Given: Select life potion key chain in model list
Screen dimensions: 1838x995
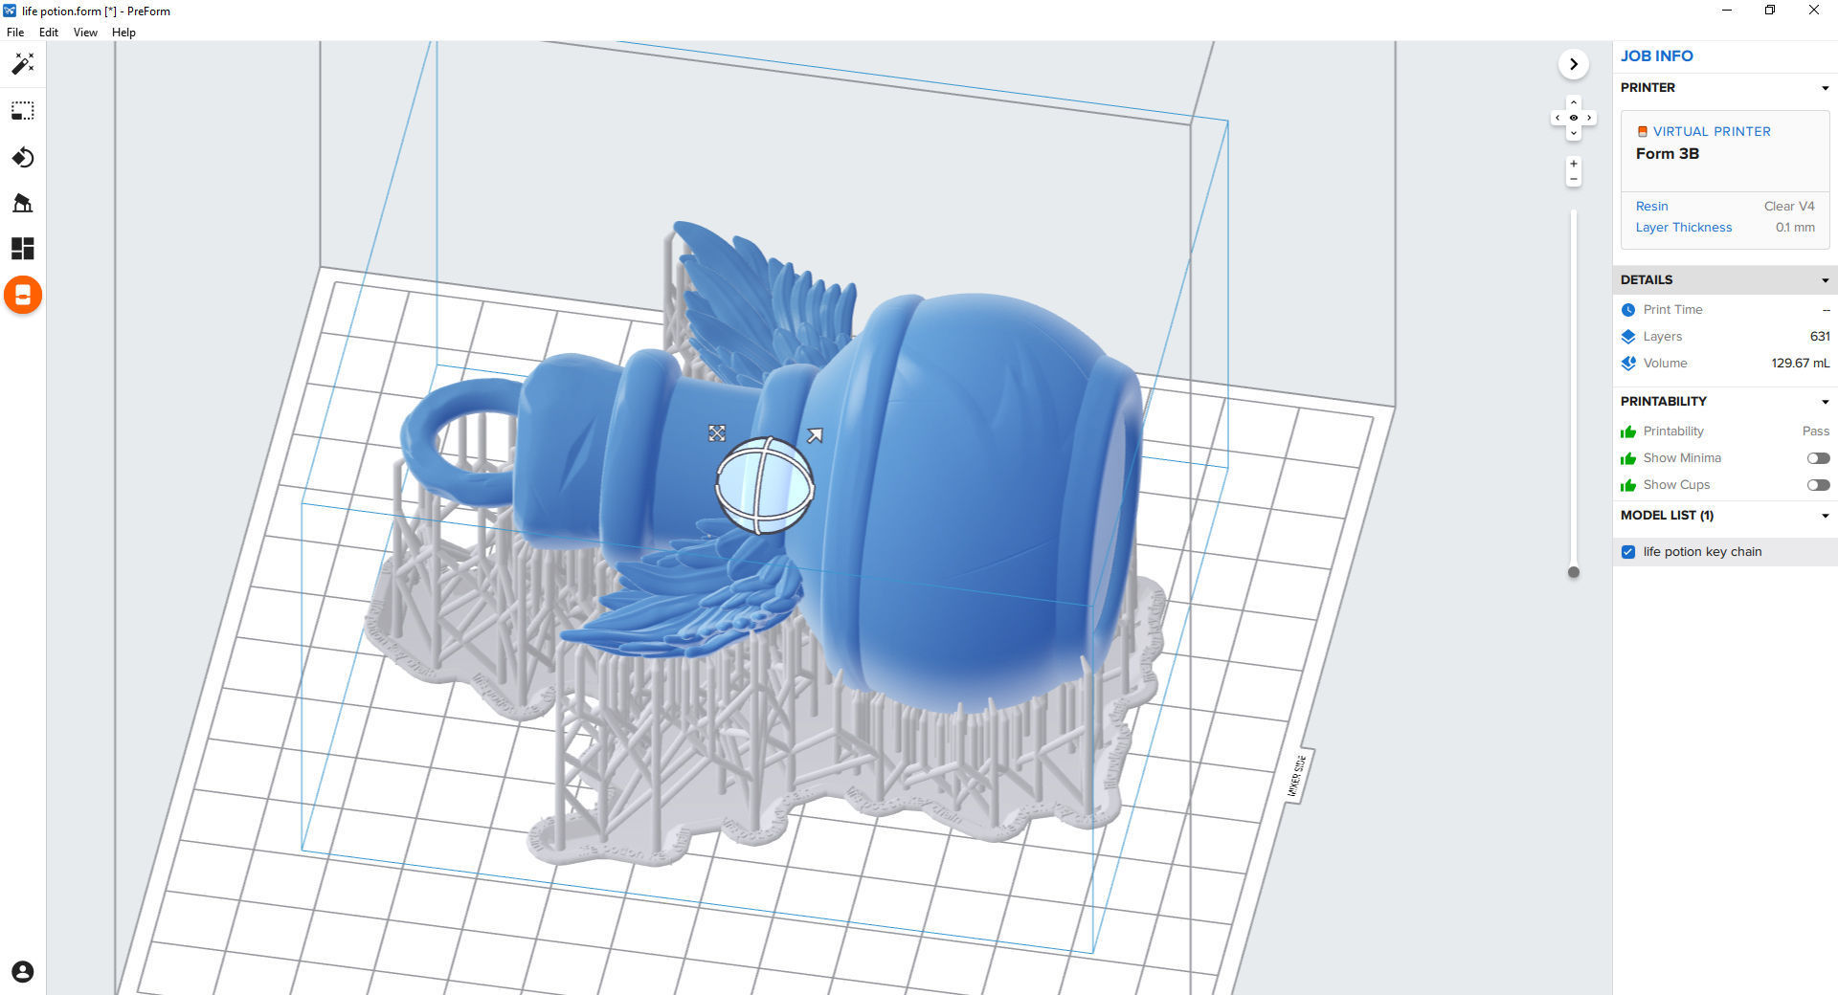Looking at the screenshot, I should [1702, 552].
